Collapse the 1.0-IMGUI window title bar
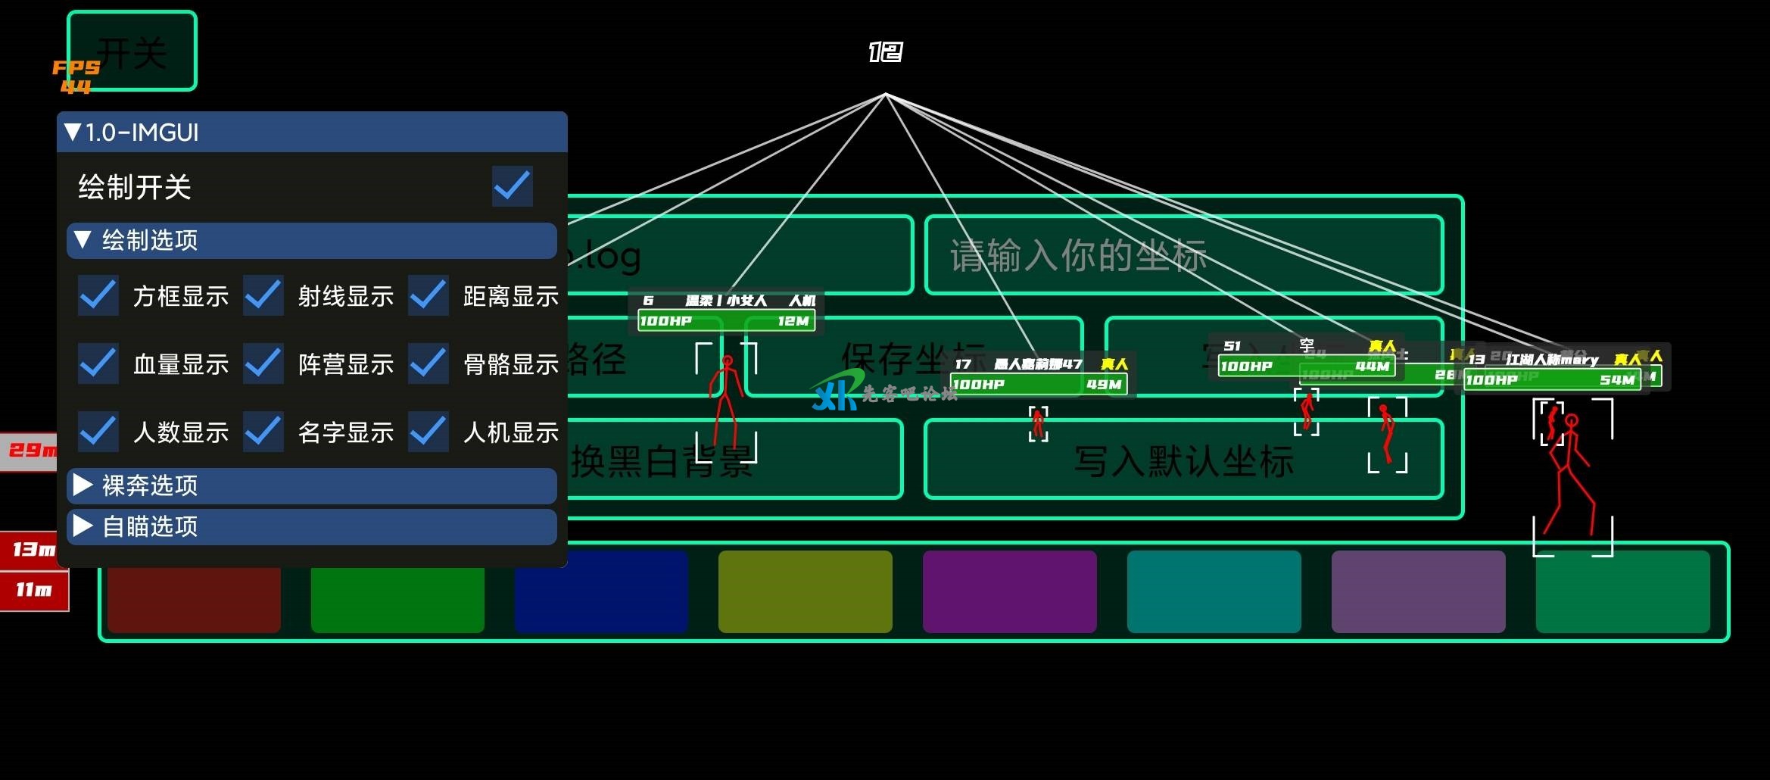 [x=73, y=133]
